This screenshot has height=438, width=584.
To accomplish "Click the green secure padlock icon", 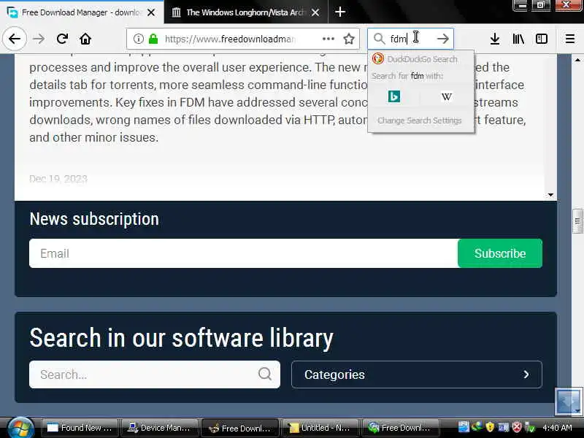I will 153,39.
